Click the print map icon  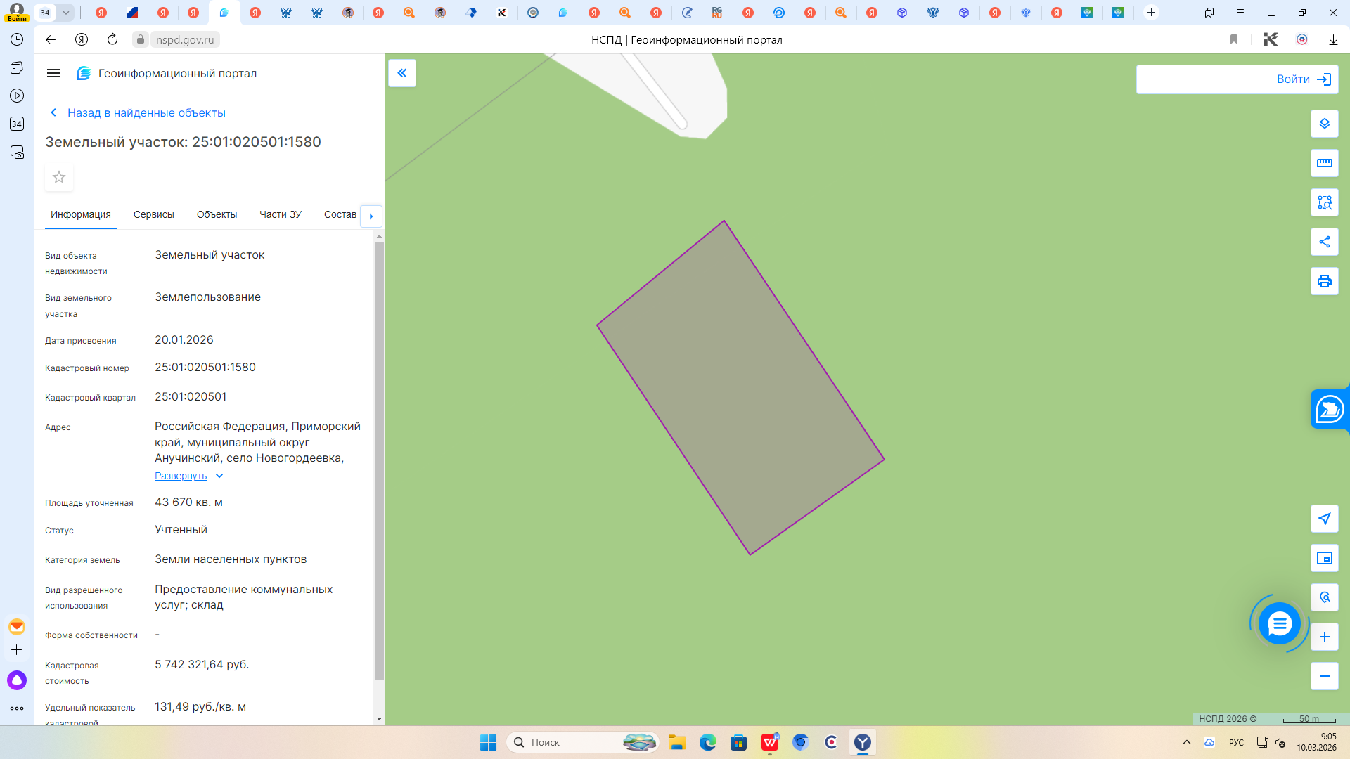[1324, 281]
